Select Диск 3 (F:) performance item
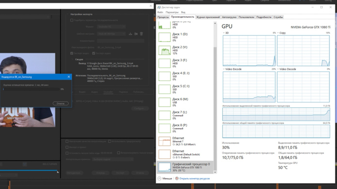 (x=186, y=63)
